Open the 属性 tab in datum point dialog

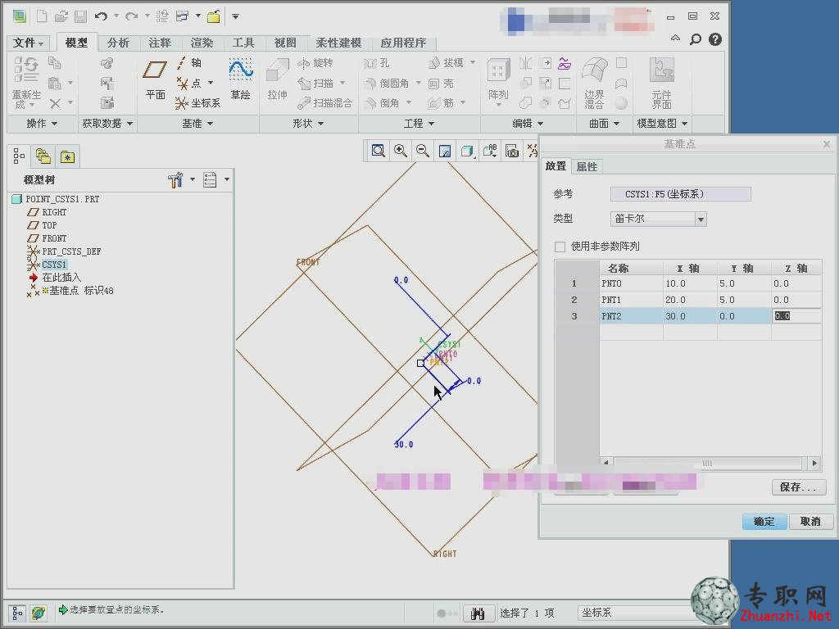pos(587,167)
